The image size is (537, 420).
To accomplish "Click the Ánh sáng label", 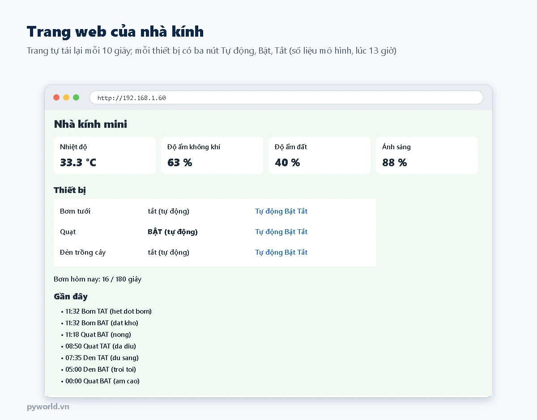I will [x=396, y=147].
